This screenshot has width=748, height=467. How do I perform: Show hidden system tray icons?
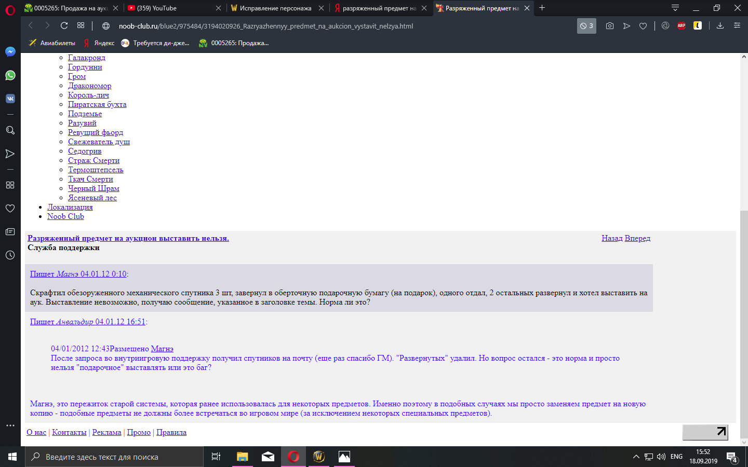[636, 457]
